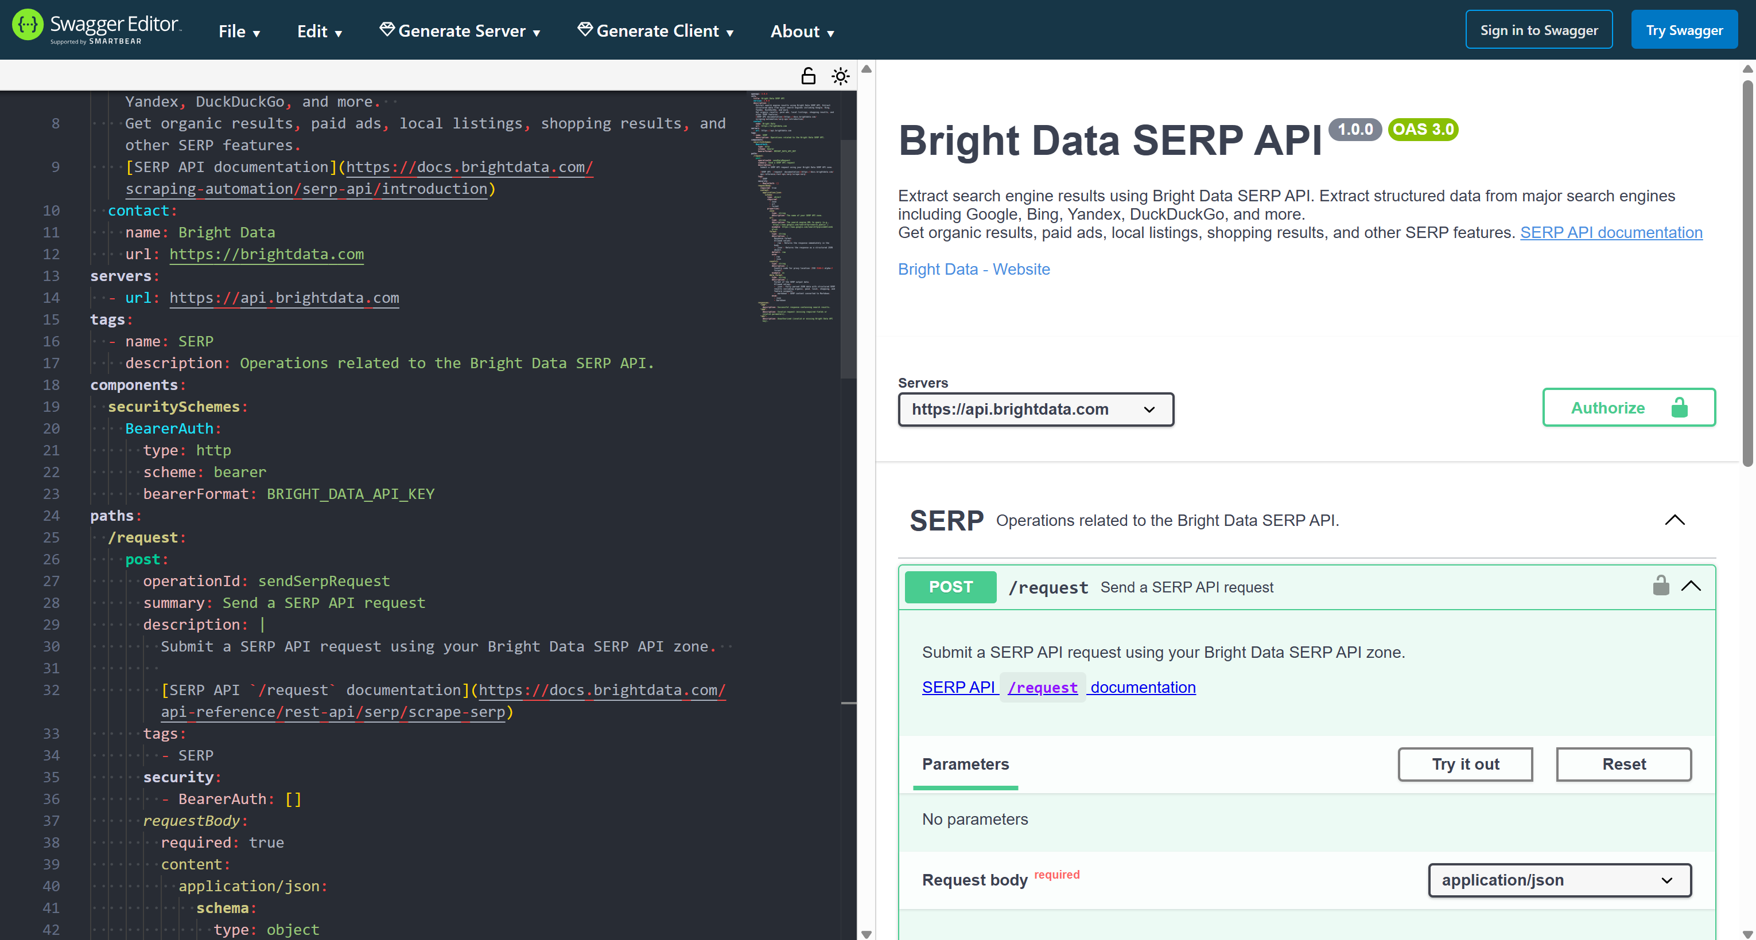Viewport: 1756px width, 940px height.
Task: Toggle the editor theme with the sun icon
Action: pyautogui.click(x=841, y=76)
